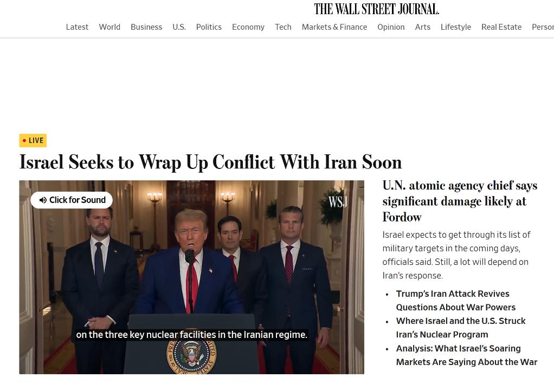Viewport: 554px width, 391px height.
Task: Open the Latest section
Action: pos(77,27)
